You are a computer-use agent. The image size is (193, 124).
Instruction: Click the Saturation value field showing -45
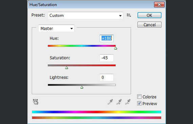click(x=107, y=58)
